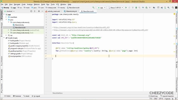
Task: Select local.properties (SDK Location) file
Action: point(20,56)
